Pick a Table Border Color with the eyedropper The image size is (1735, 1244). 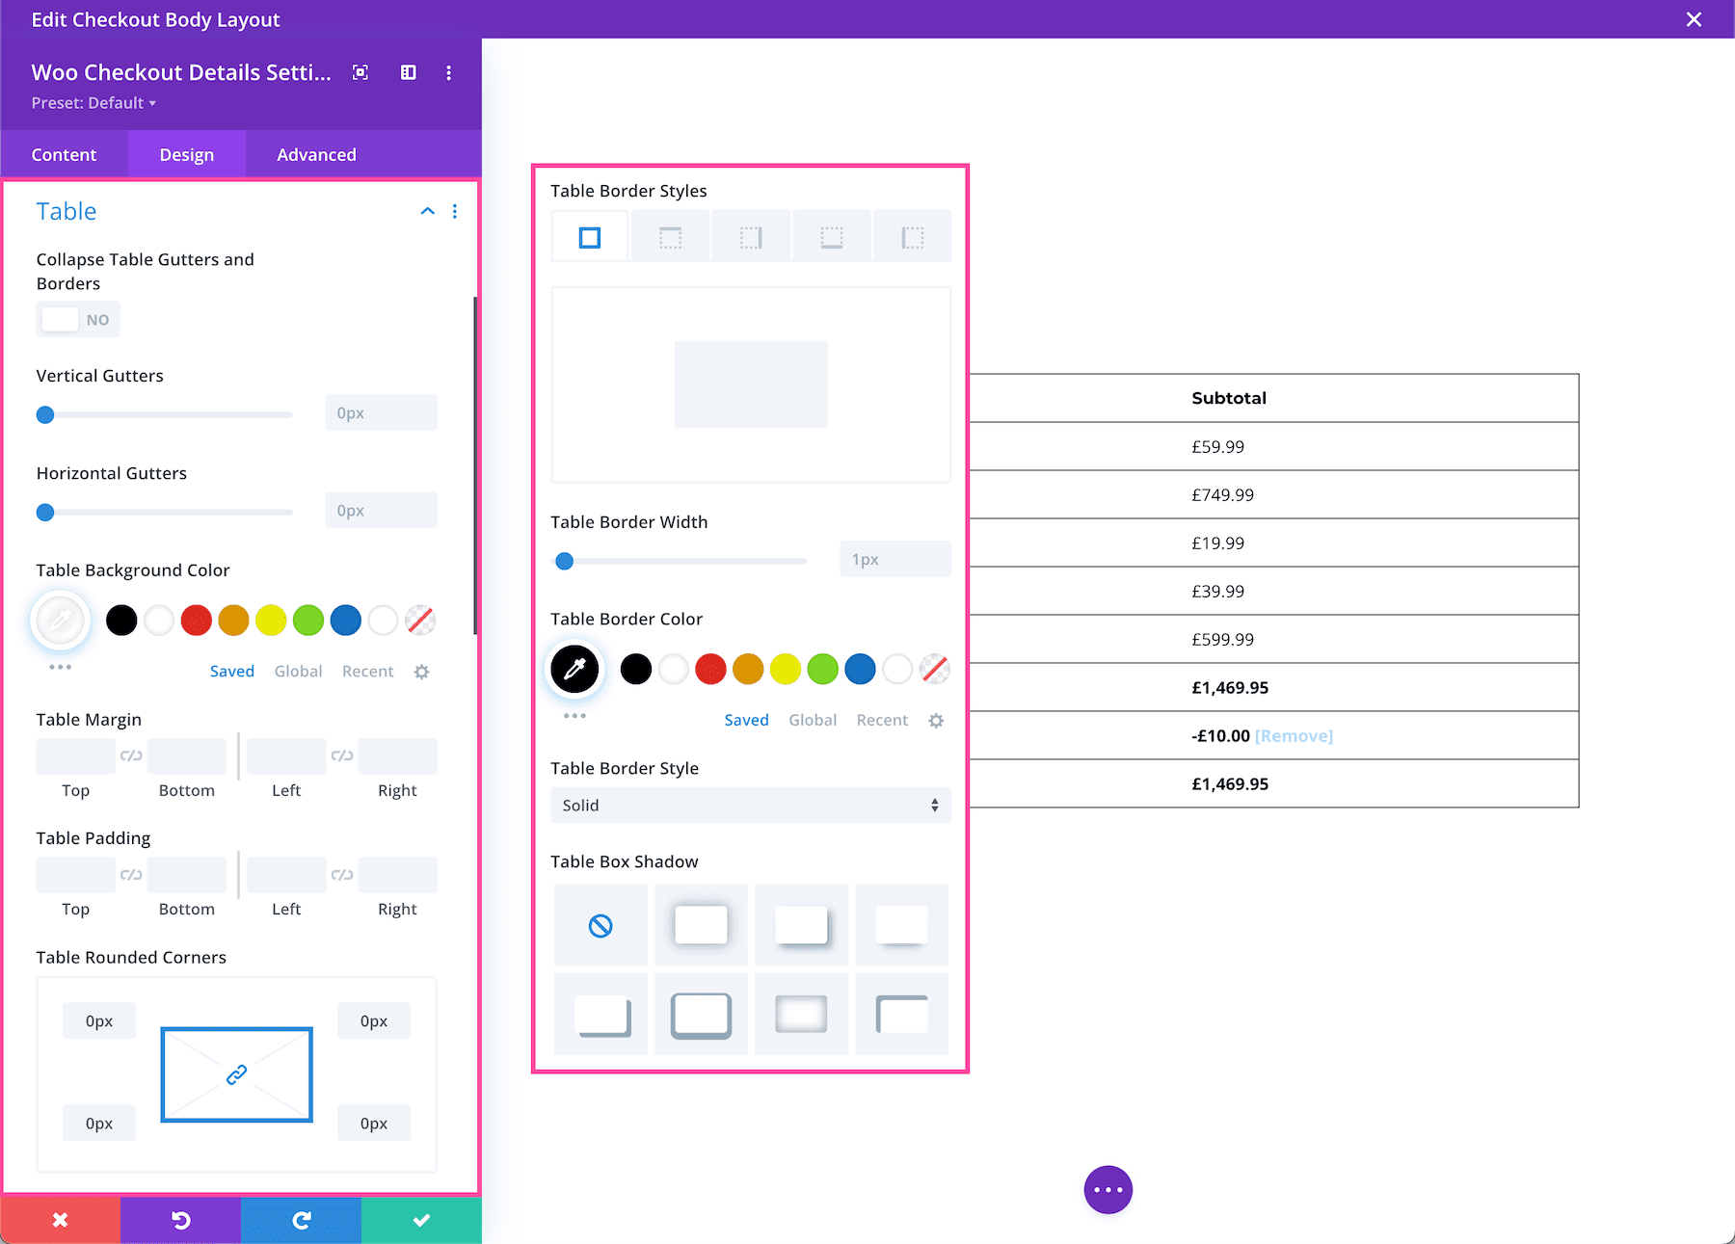pos(574,668)
